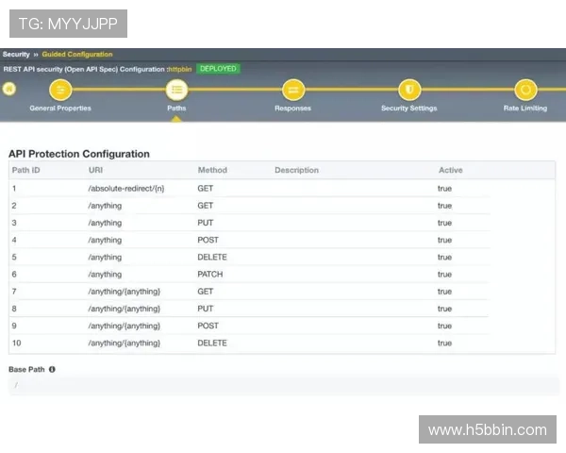
Task: Click the General Properties step icon
Action: point(60,90)
